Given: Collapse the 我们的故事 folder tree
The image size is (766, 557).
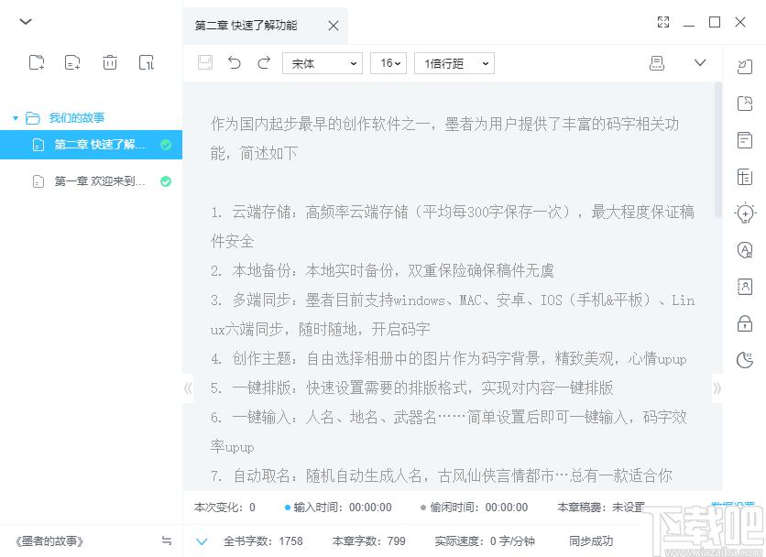Looking at the screenshot, I should tap(16, 118).
